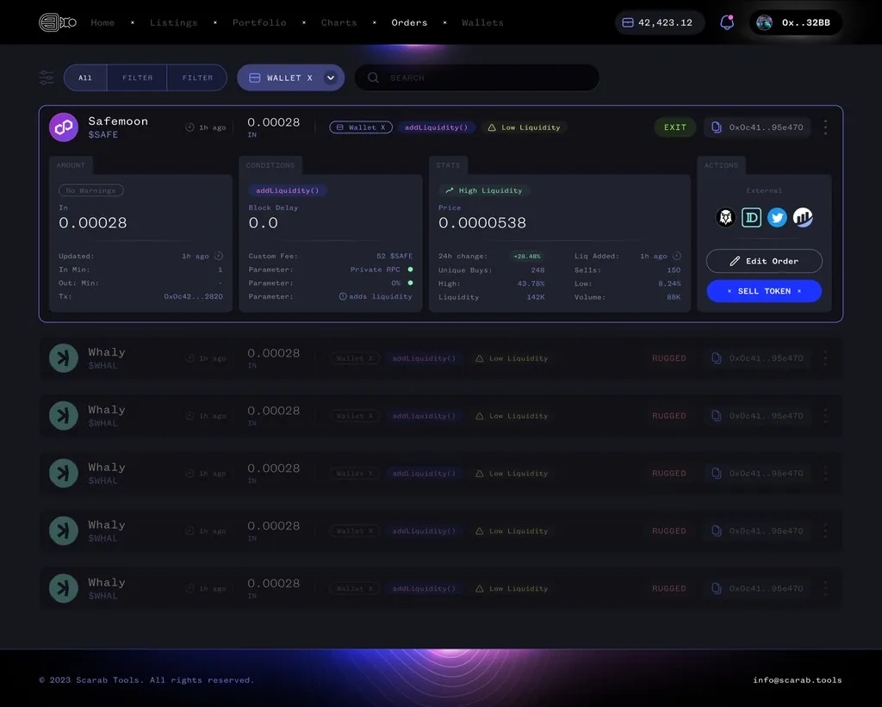Click the addLiquidity() tag in Safemoon row

(x=436, y=127)
